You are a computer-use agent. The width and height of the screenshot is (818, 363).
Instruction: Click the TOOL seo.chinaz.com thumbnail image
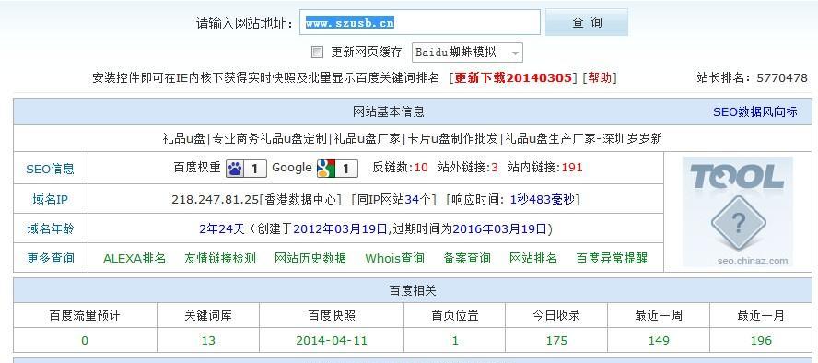pyautogui.click(x=738, y=212)
